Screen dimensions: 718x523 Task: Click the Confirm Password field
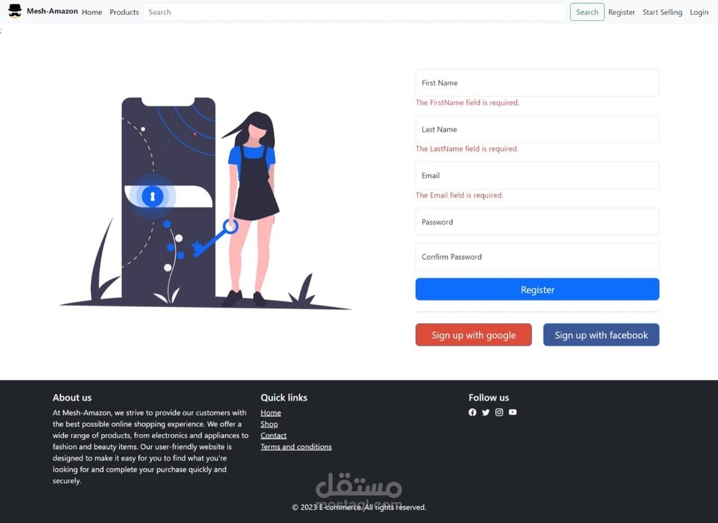point(537,257)
